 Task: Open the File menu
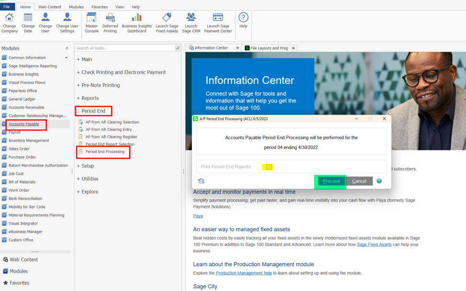(7, 7)
